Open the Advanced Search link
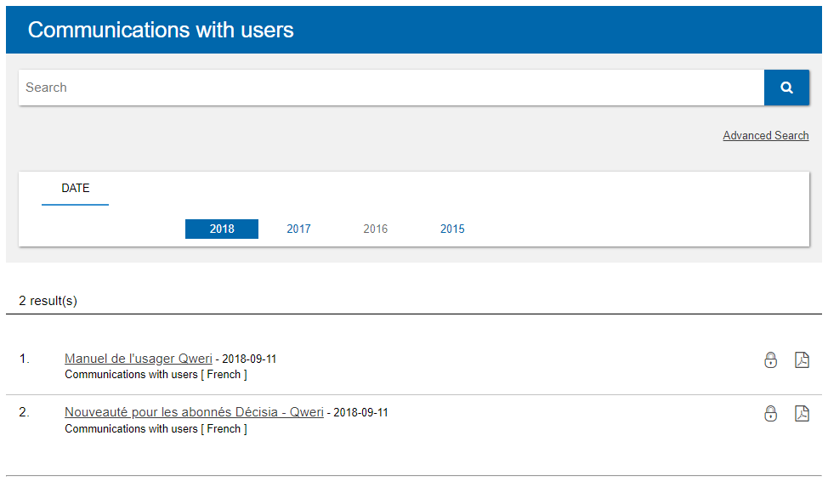The image size is (828, 481). tap(765, 136)
